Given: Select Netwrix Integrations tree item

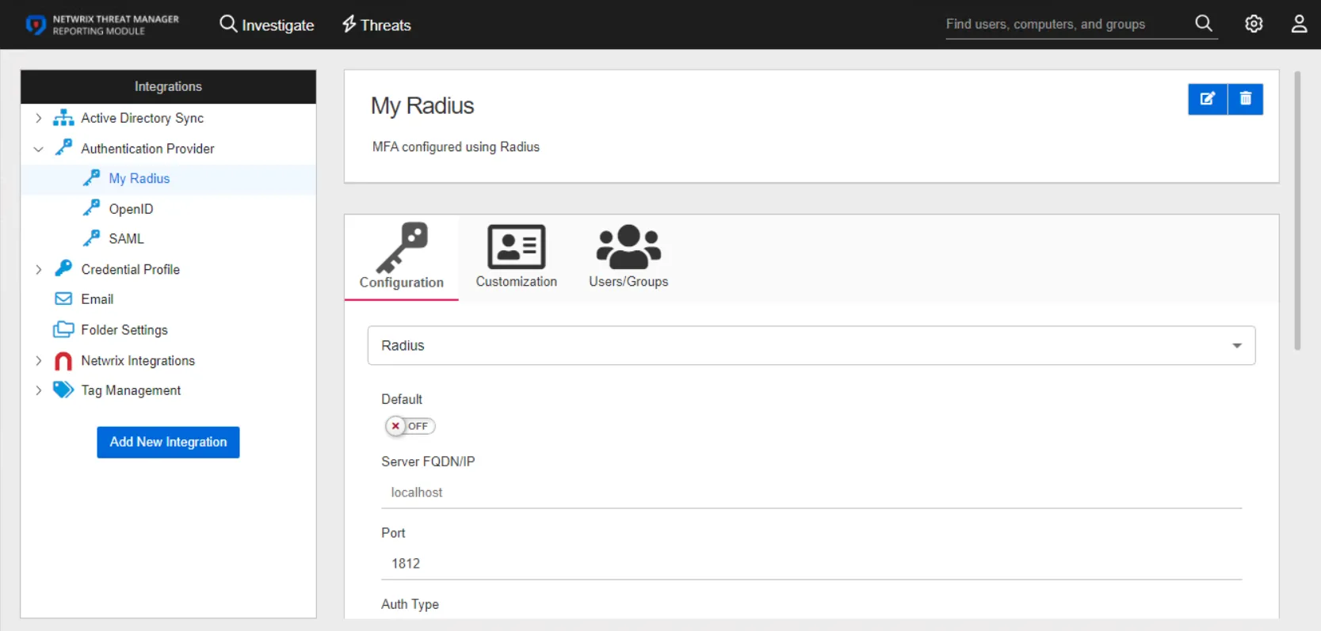Looking at the screenshot, I should coord(138,361).
